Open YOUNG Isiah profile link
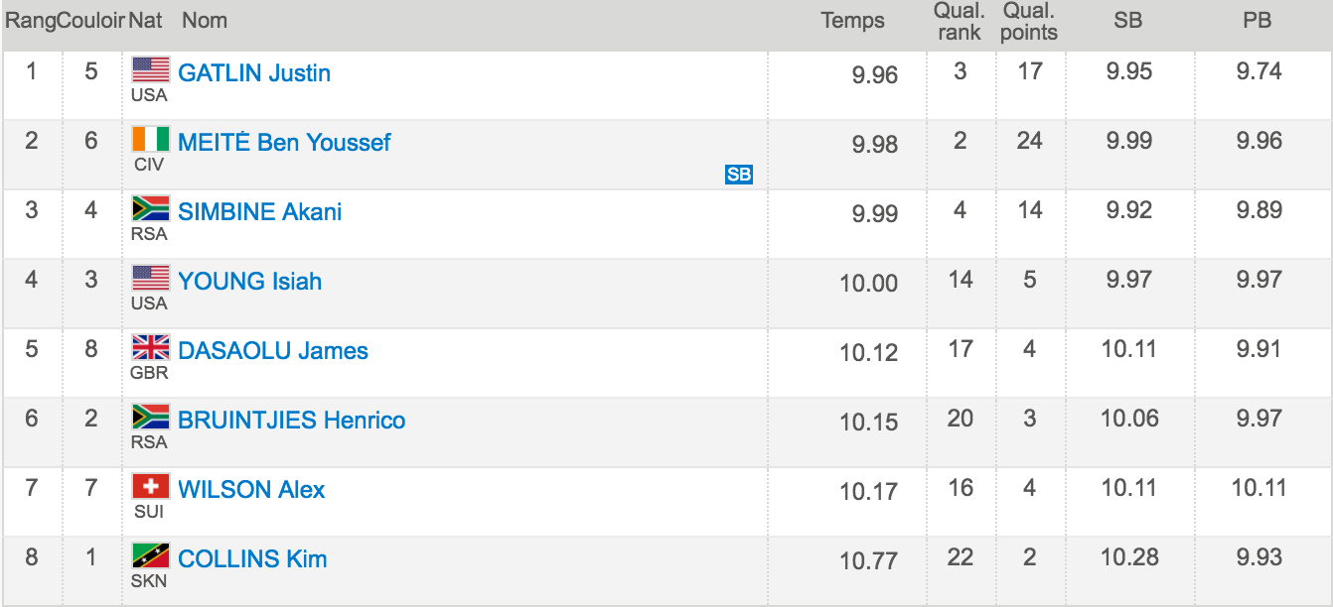 [250, 282]
